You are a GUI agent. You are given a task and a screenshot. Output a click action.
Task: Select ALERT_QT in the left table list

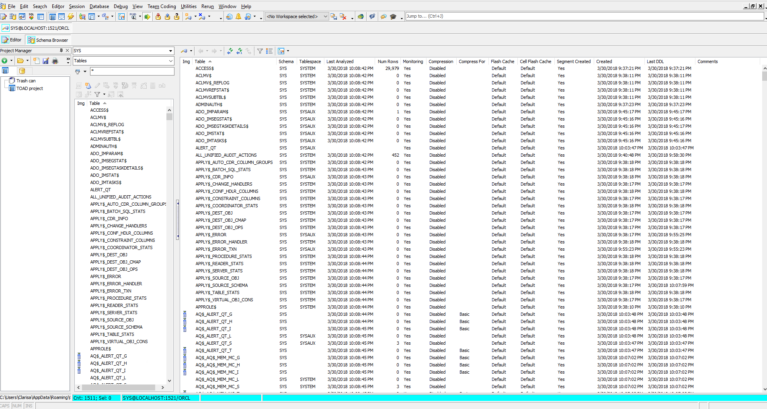tap(100, 190)
